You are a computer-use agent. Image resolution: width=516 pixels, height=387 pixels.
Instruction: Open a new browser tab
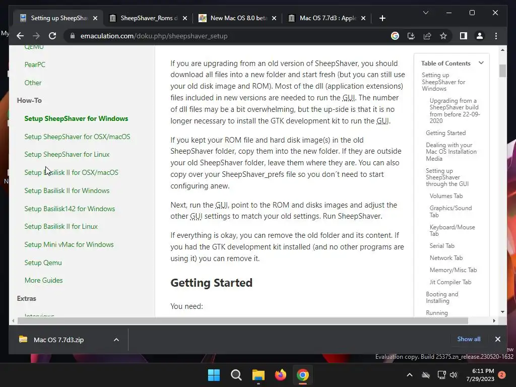pos(382,18)
